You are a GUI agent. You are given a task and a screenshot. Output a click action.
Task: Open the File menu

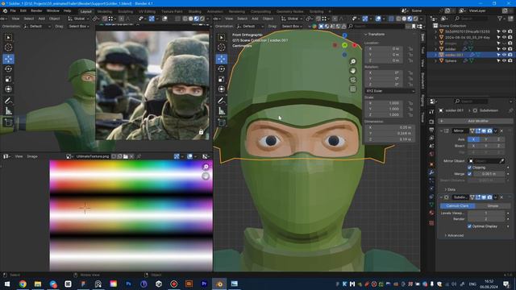pos(13,10)
